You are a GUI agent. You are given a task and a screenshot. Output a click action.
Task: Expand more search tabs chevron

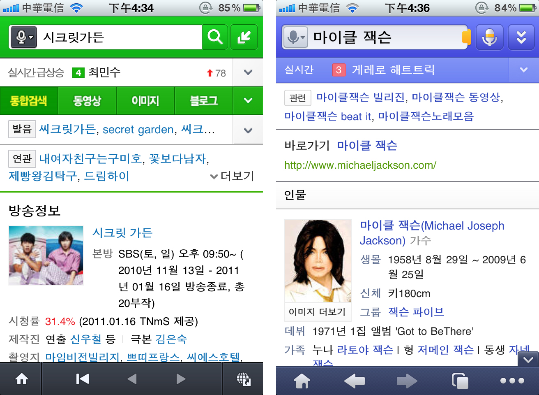(x=248, y=101)
